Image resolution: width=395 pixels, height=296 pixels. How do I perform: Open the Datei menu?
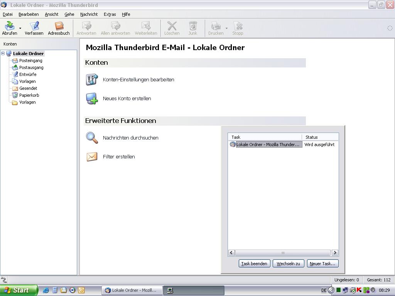point(8,14)
